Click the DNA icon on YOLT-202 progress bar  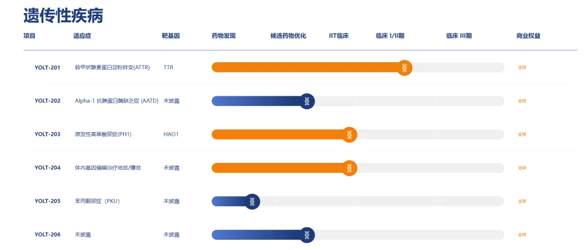click(307, 101)
